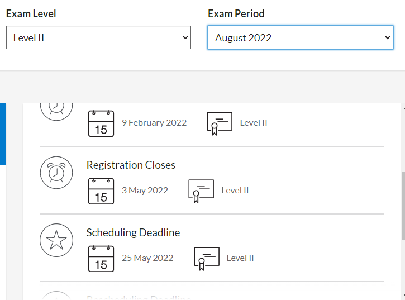
Task: Click the 3 May 2022 date text
Action: (x=145, y=190)
